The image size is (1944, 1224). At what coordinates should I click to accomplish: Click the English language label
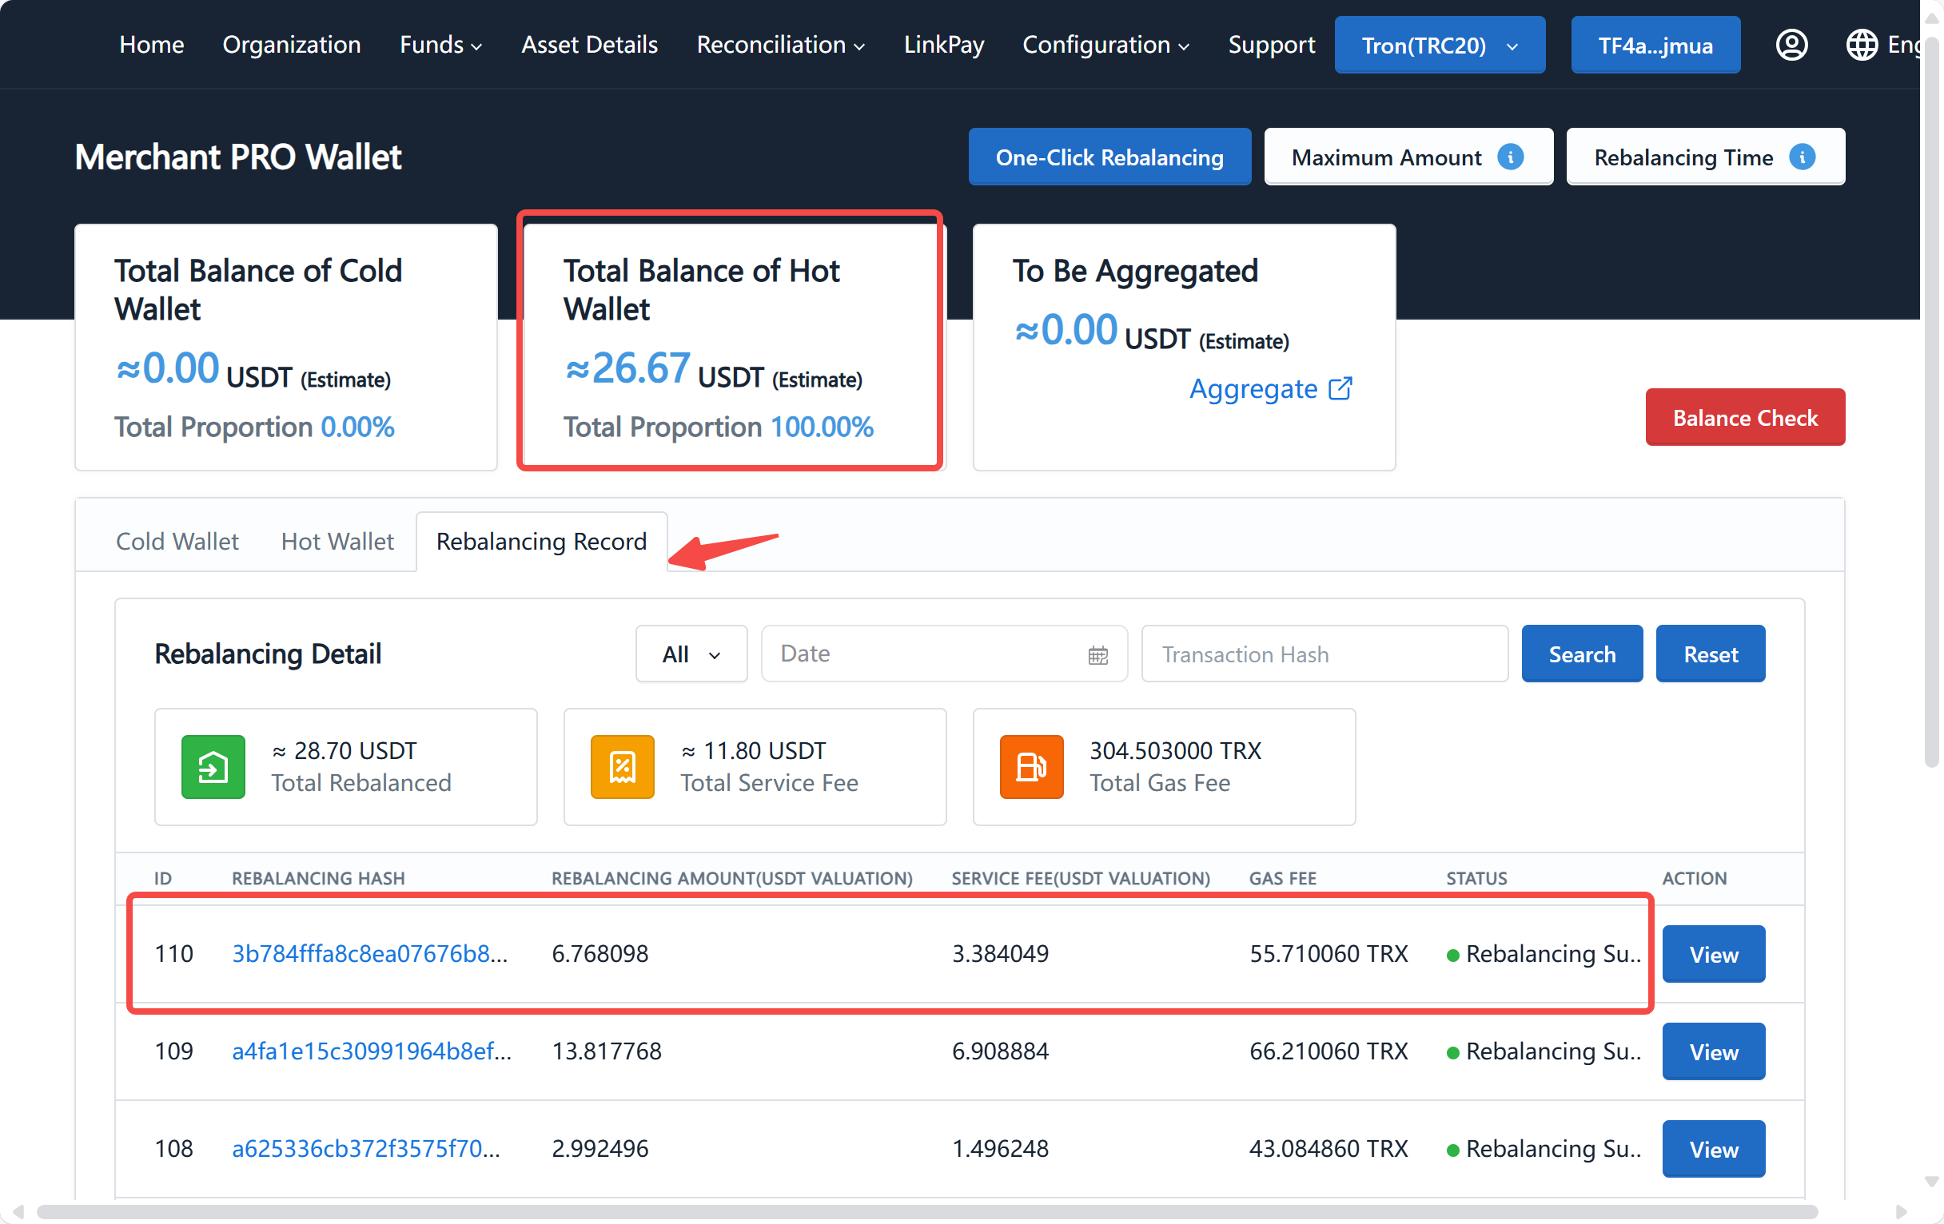(x=1904, y=46)
